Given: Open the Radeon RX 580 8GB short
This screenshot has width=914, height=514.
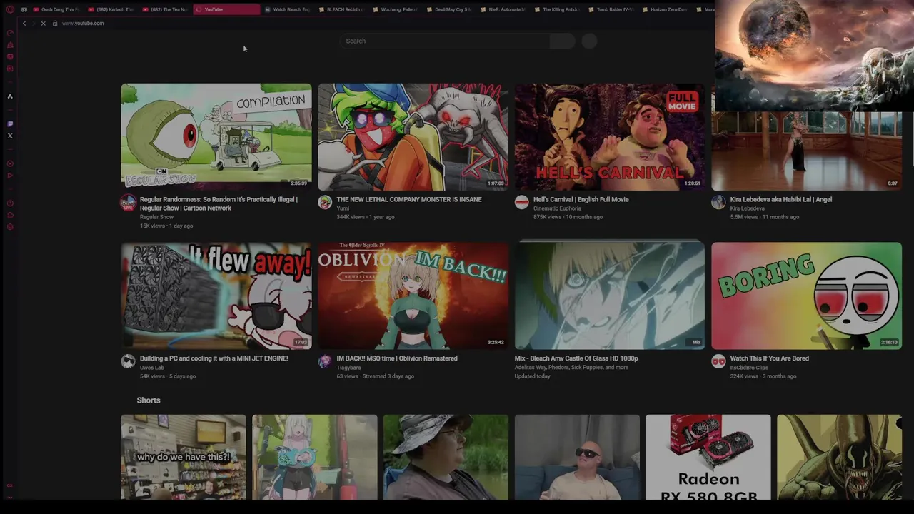Looking at the screenshot, I should coord(708,457).
